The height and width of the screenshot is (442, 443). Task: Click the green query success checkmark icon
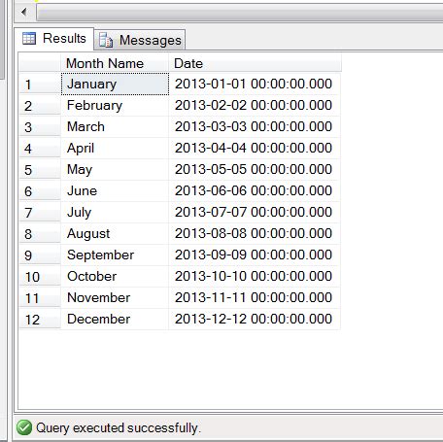point(24,427)
